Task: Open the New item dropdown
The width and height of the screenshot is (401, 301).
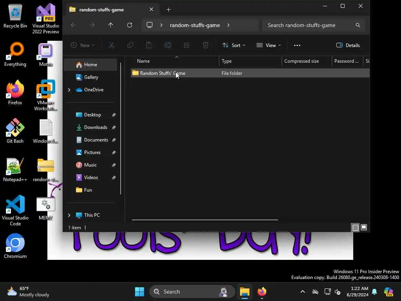Action: [x=83, y=45]
